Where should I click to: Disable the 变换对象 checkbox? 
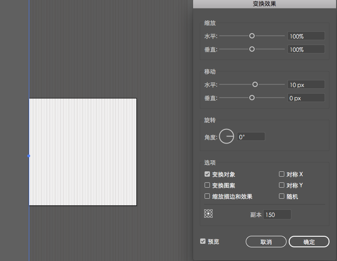point(207,174)
